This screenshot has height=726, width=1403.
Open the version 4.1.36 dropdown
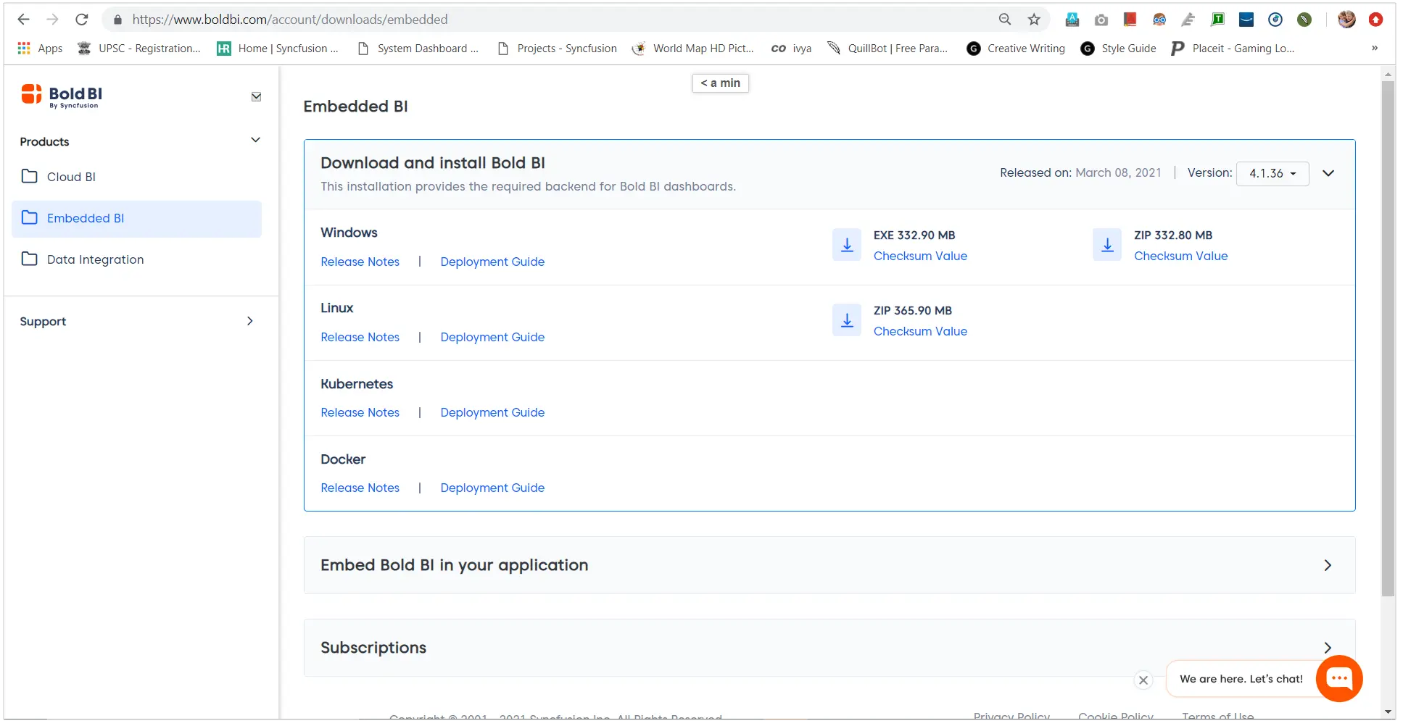pyautogui.click(x=1272, y=173)
